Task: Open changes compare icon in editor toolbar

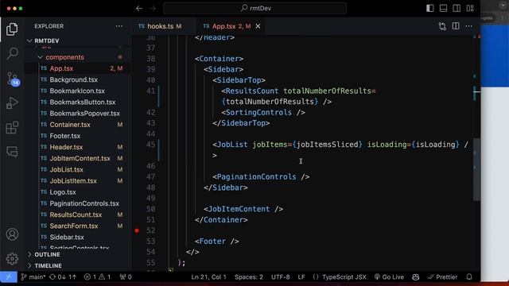Action: coord(442,26)
